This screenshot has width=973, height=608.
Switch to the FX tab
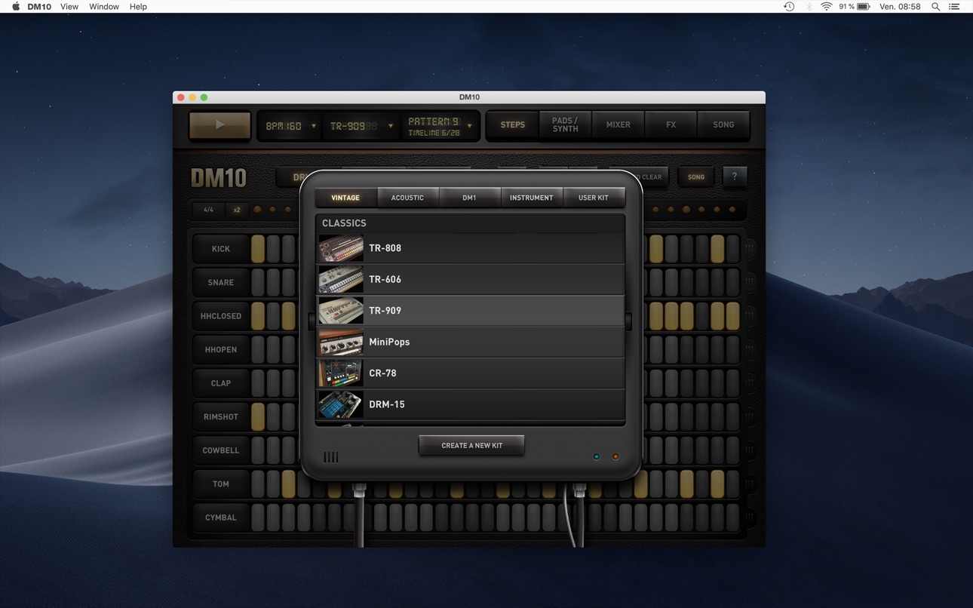[x=671, y=124]
